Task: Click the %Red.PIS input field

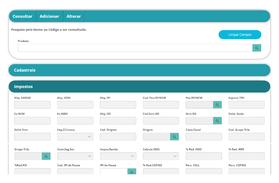Action: tap(32, 171)
